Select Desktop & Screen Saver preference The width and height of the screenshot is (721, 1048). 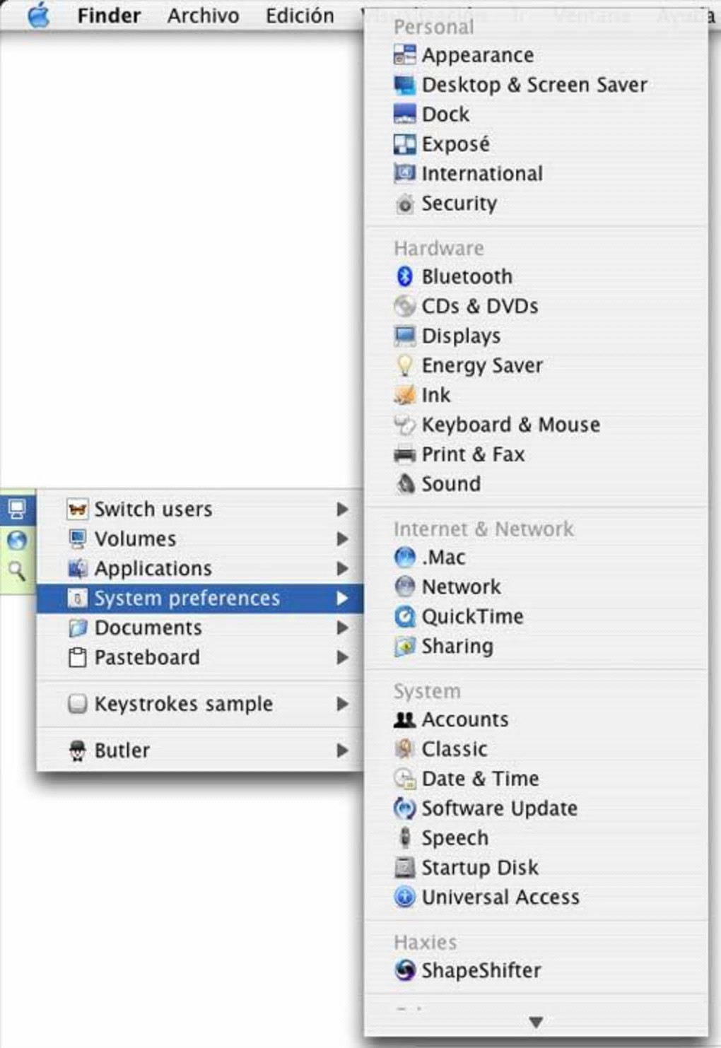point(534,85)
